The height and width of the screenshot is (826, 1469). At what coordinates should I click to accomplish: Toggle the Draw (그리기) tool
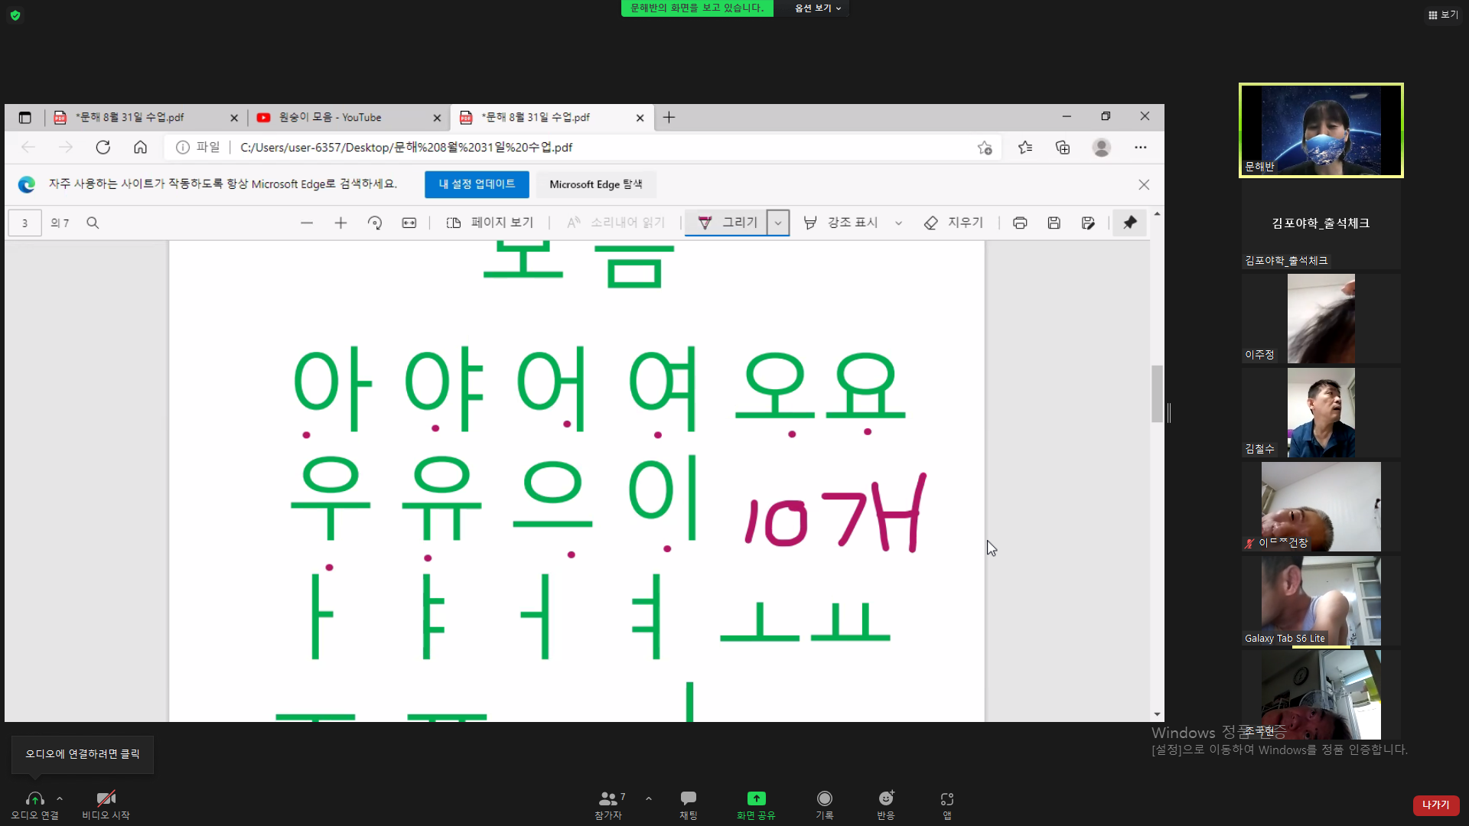pyautogui.click(x=727, y=223)
